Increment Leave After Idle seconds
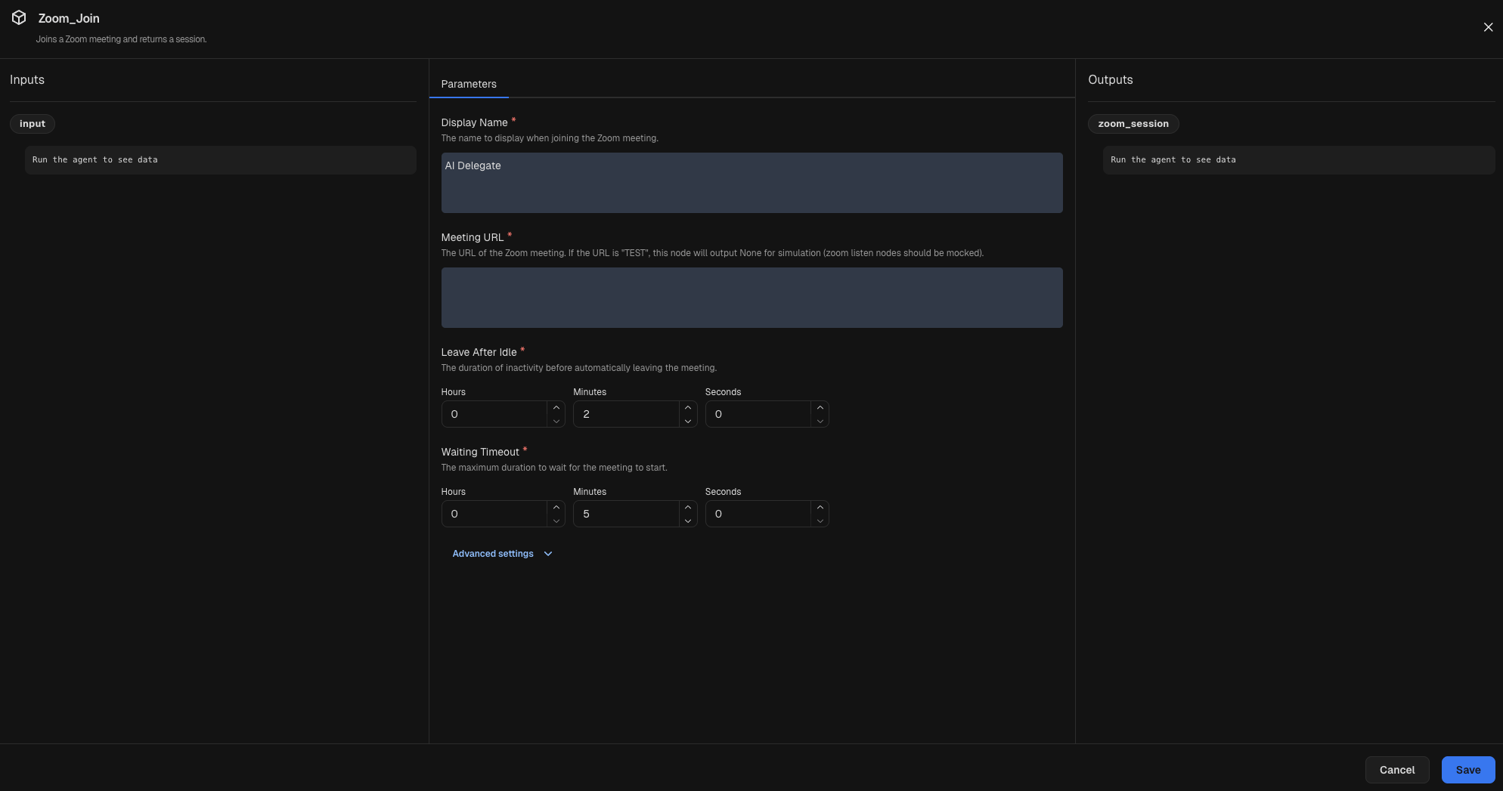Screen dimensions: 1503x791 [820, 407]
